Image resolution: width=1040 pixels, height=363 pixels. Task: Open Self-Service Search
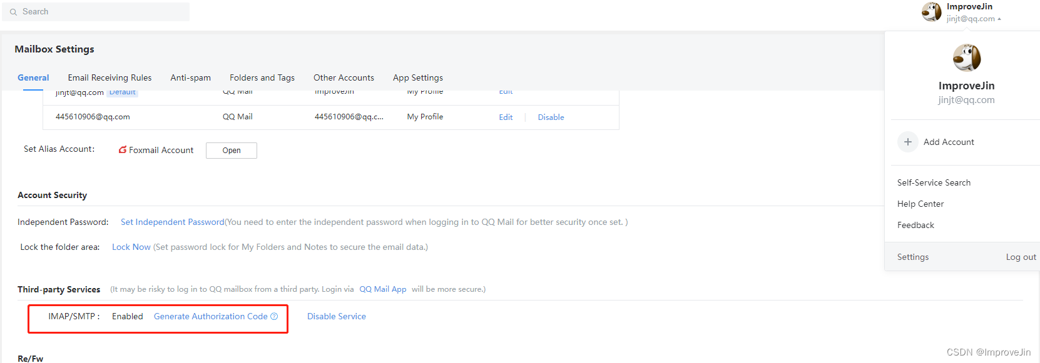[934, 182]
